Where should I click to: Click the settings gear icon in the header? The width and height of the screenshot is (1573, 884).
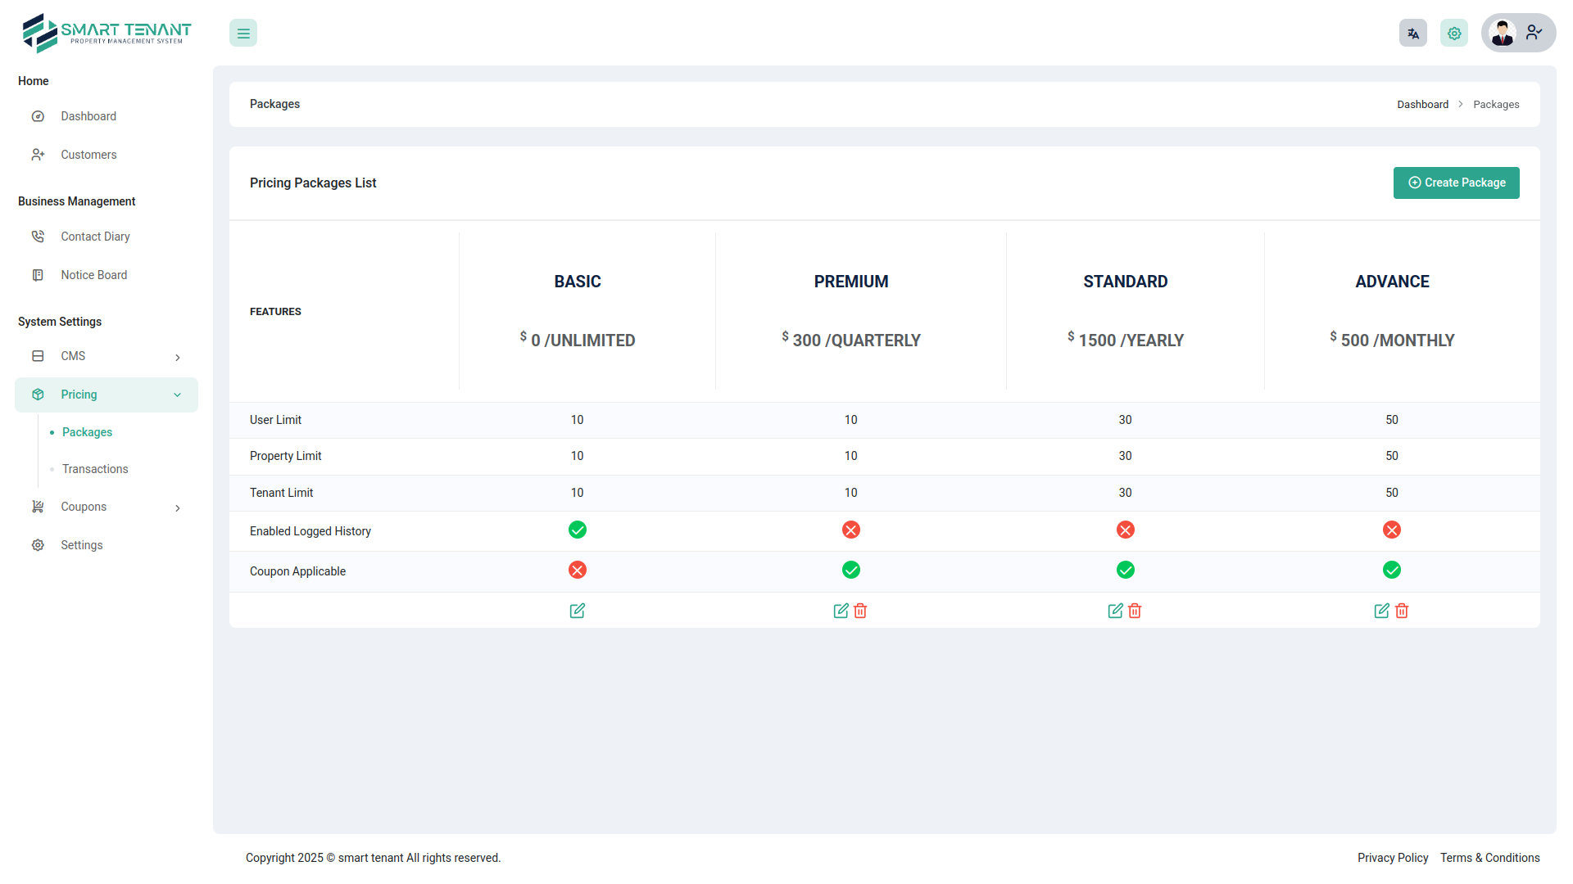pos(1454,33)
